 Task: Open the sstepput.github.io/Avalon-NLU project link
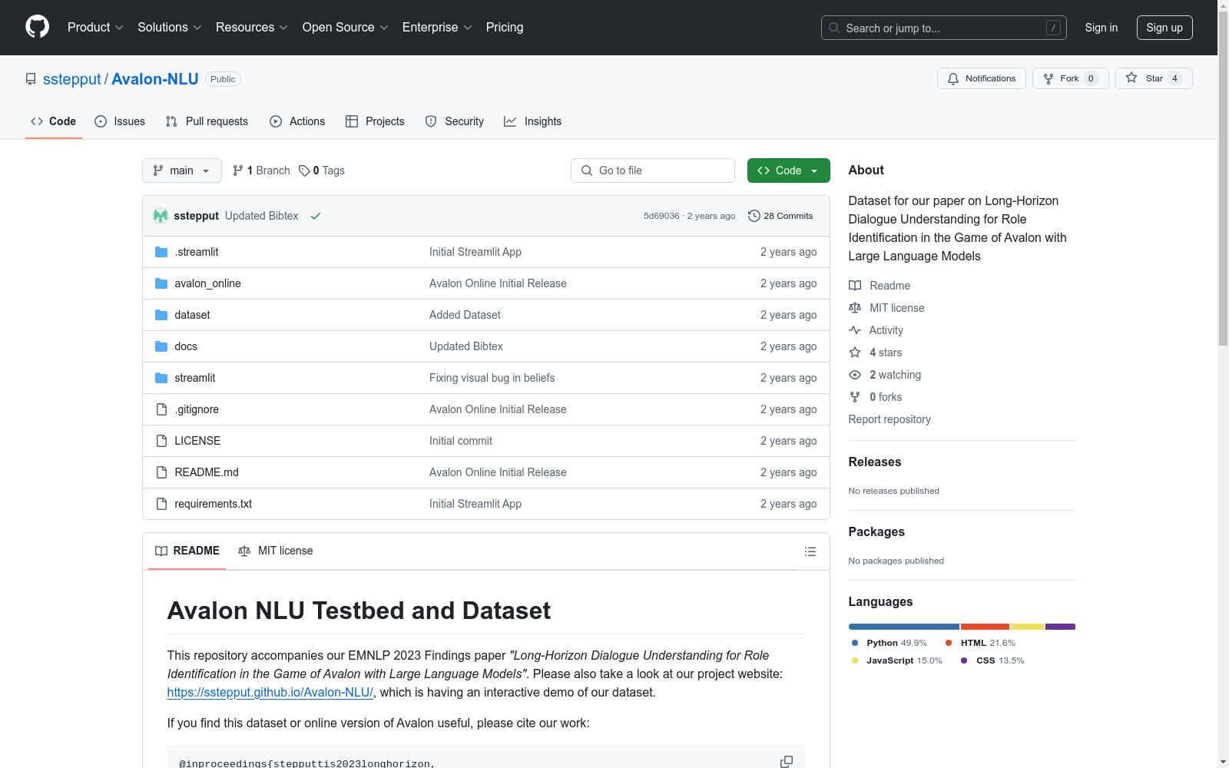point(270,692)
